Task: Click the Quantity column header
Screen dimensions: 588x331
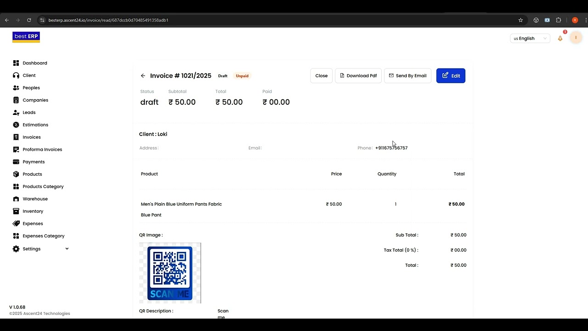Action: pos(387,174)
